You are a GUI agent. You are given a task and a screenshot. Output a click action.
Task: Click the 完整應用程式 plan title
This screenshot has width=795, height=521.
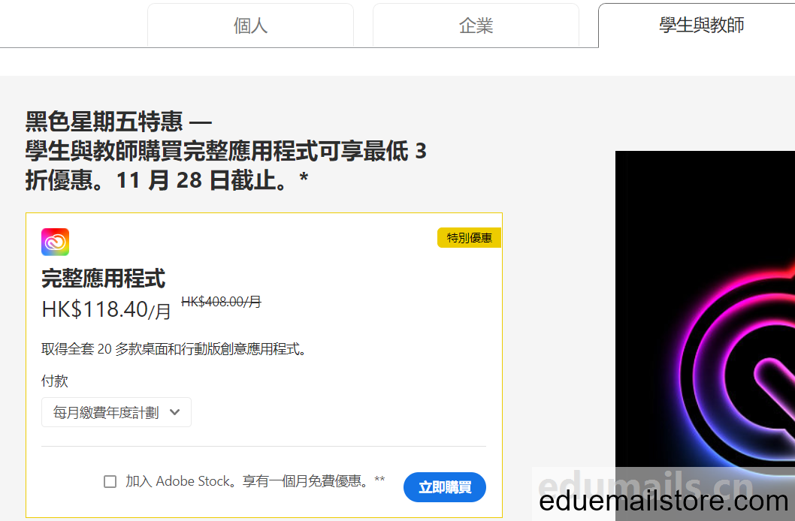[x=104, y=279]
